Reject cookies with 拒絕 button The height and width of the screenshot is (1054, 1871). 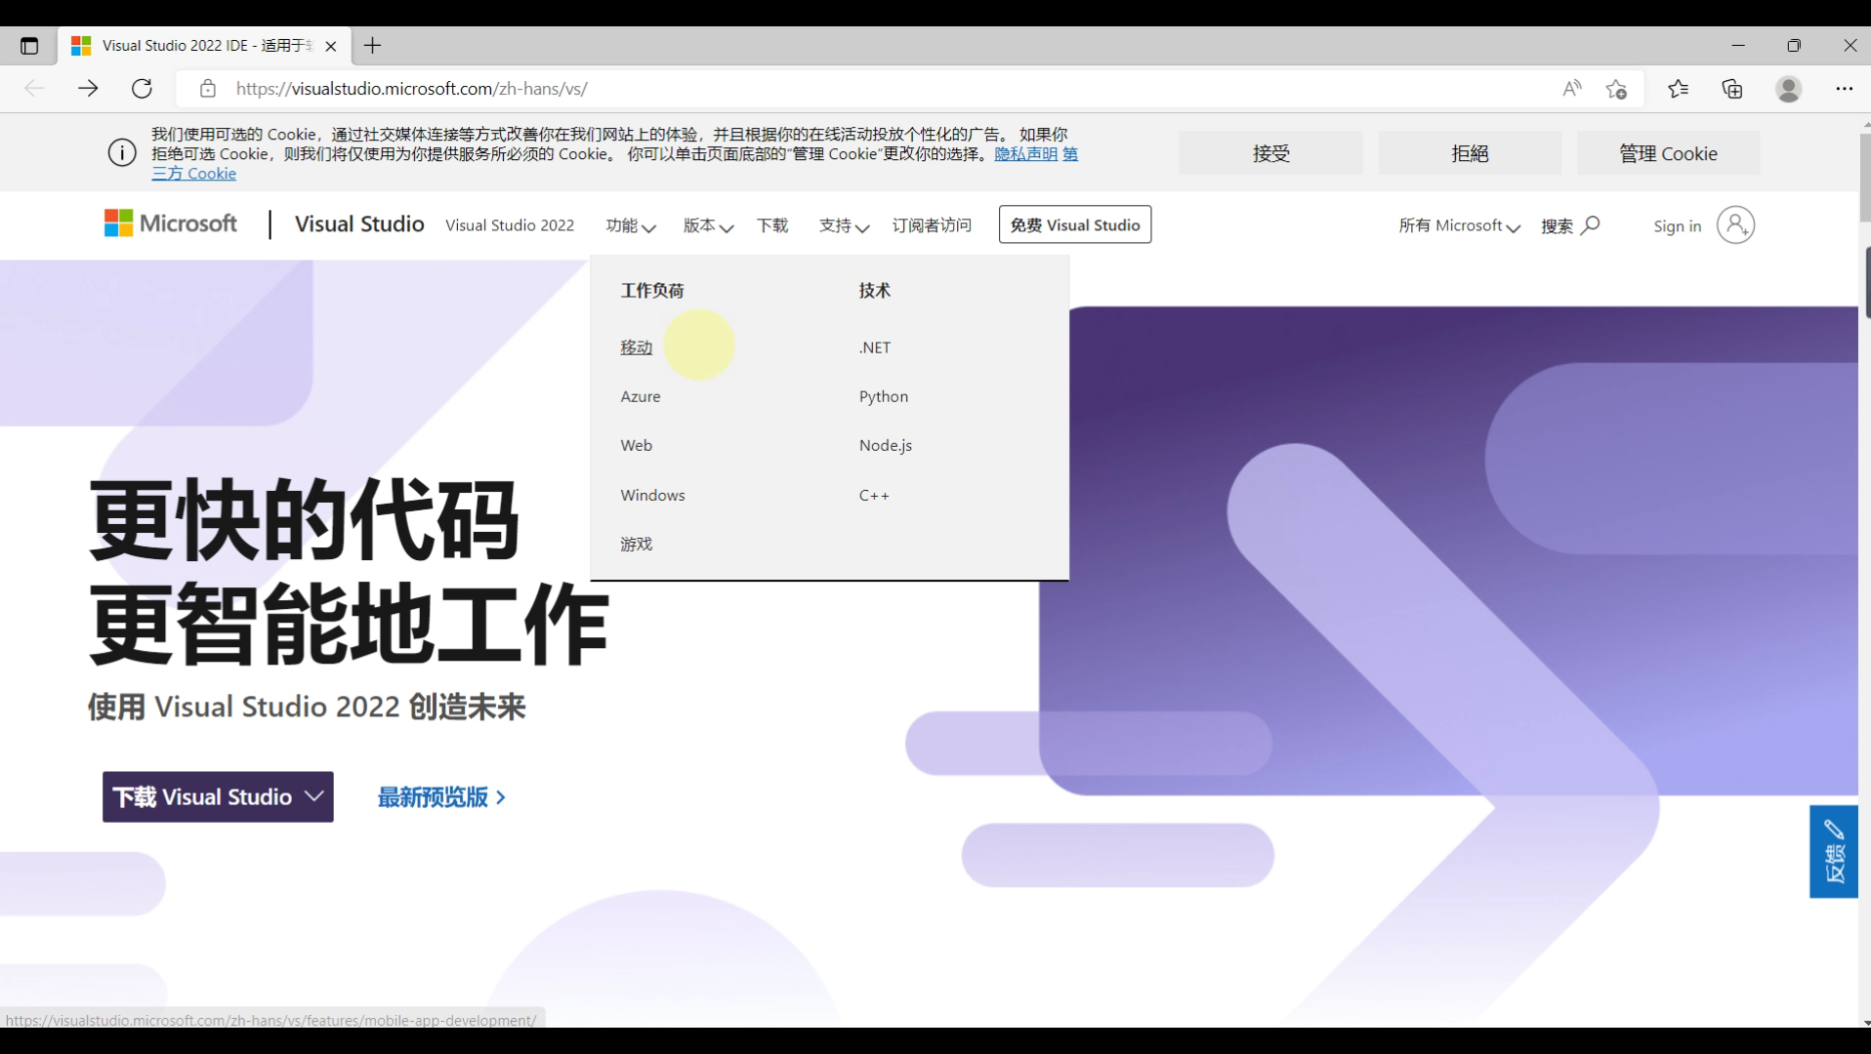(1470, 153)
